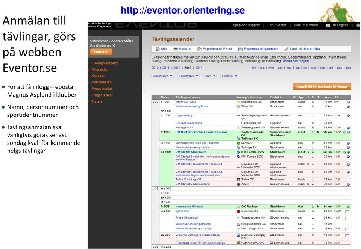This screenshot has height=249, width=361.
Task: Tick the checkbox for Motionsorientering - Lidingö
Action: (347, 229)
